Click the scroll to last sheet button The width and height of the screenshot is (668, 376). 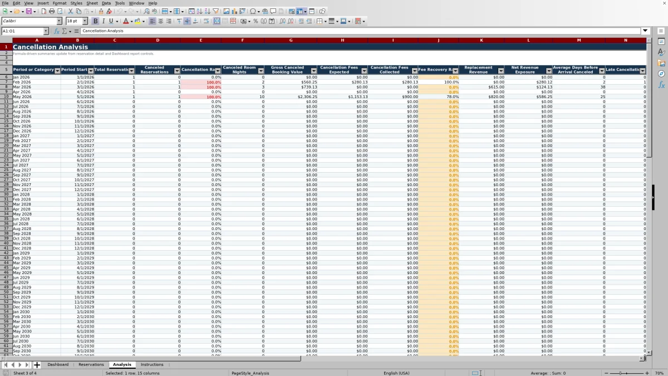[x=27, y=365]
